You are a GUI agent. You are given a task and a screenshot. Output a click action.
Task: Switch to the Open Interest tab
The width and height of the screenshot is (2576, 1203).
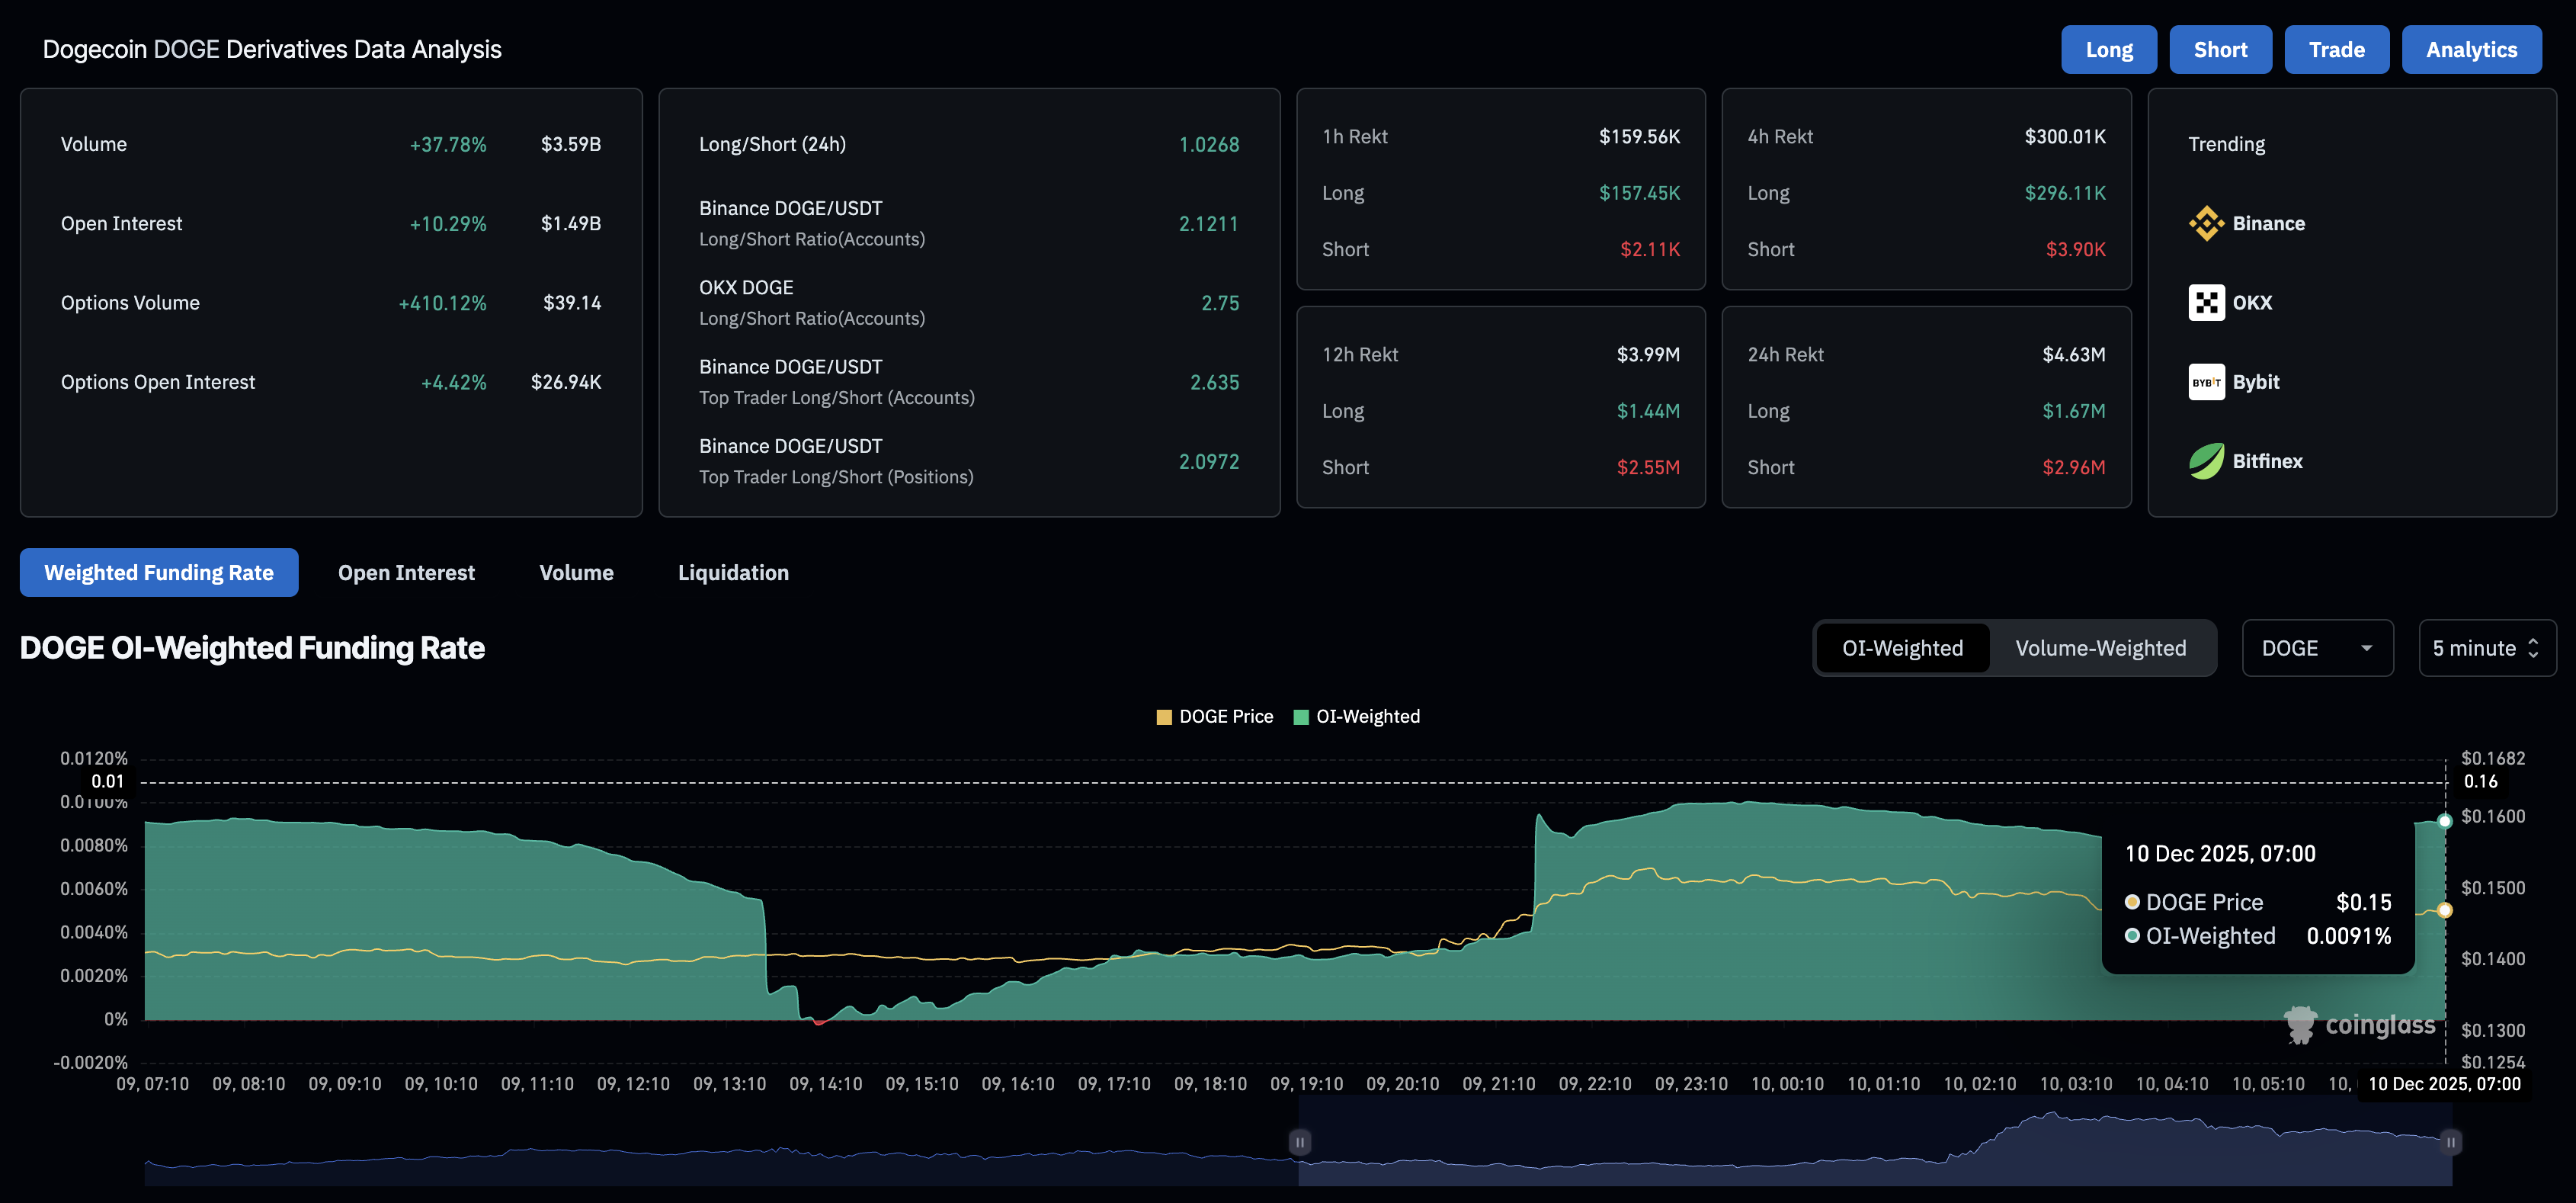[x=406, y=572]
